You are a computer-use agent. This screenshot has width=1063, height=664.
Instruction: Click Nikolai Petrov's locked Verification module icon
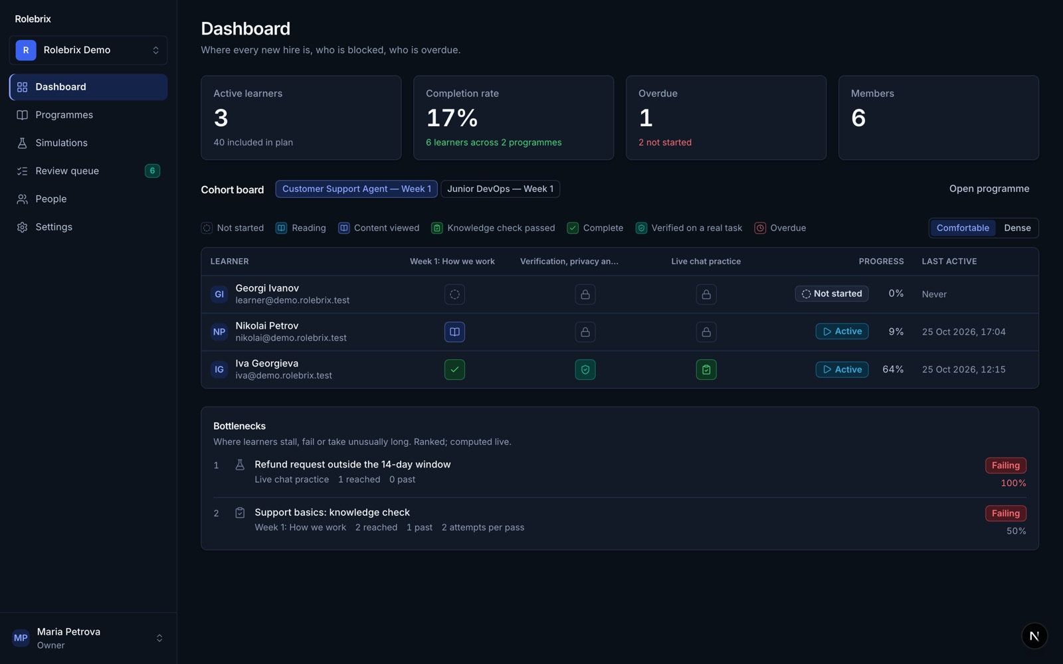585,332
